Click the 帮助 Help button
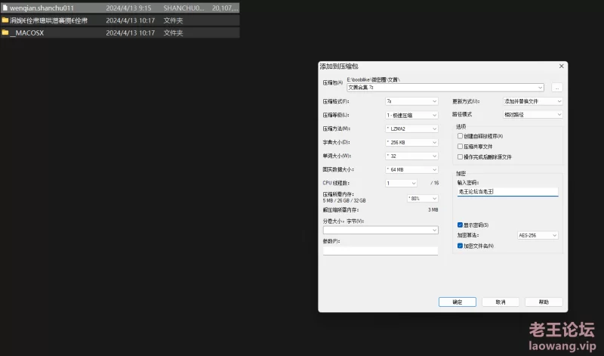Viewport: 604px width, 356px height. 544,302
